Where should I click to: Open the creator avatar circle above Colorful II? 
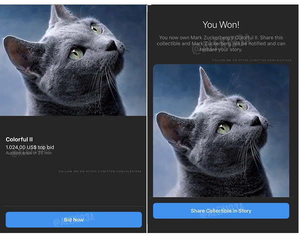[x=10, y=126]
